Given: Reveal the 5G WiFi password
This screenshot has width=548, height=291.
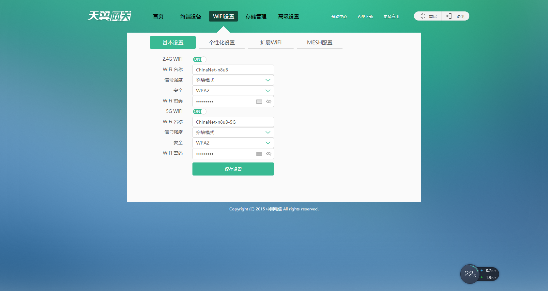Looking at the screenshot, I should (x=269, y=154).
